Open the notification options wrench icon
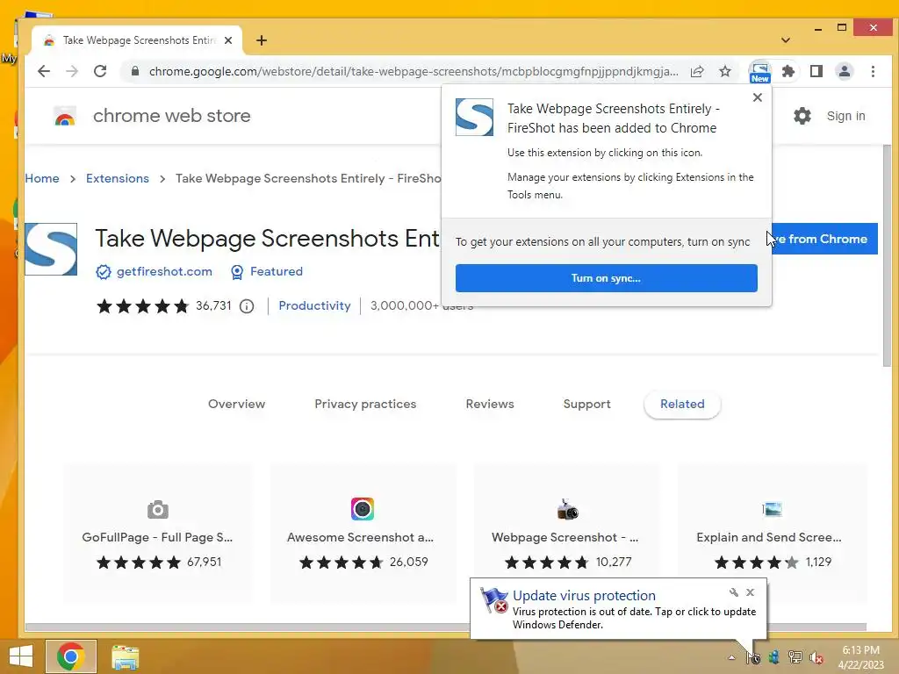This screenshot has width=899, height=674. point(733,592)
